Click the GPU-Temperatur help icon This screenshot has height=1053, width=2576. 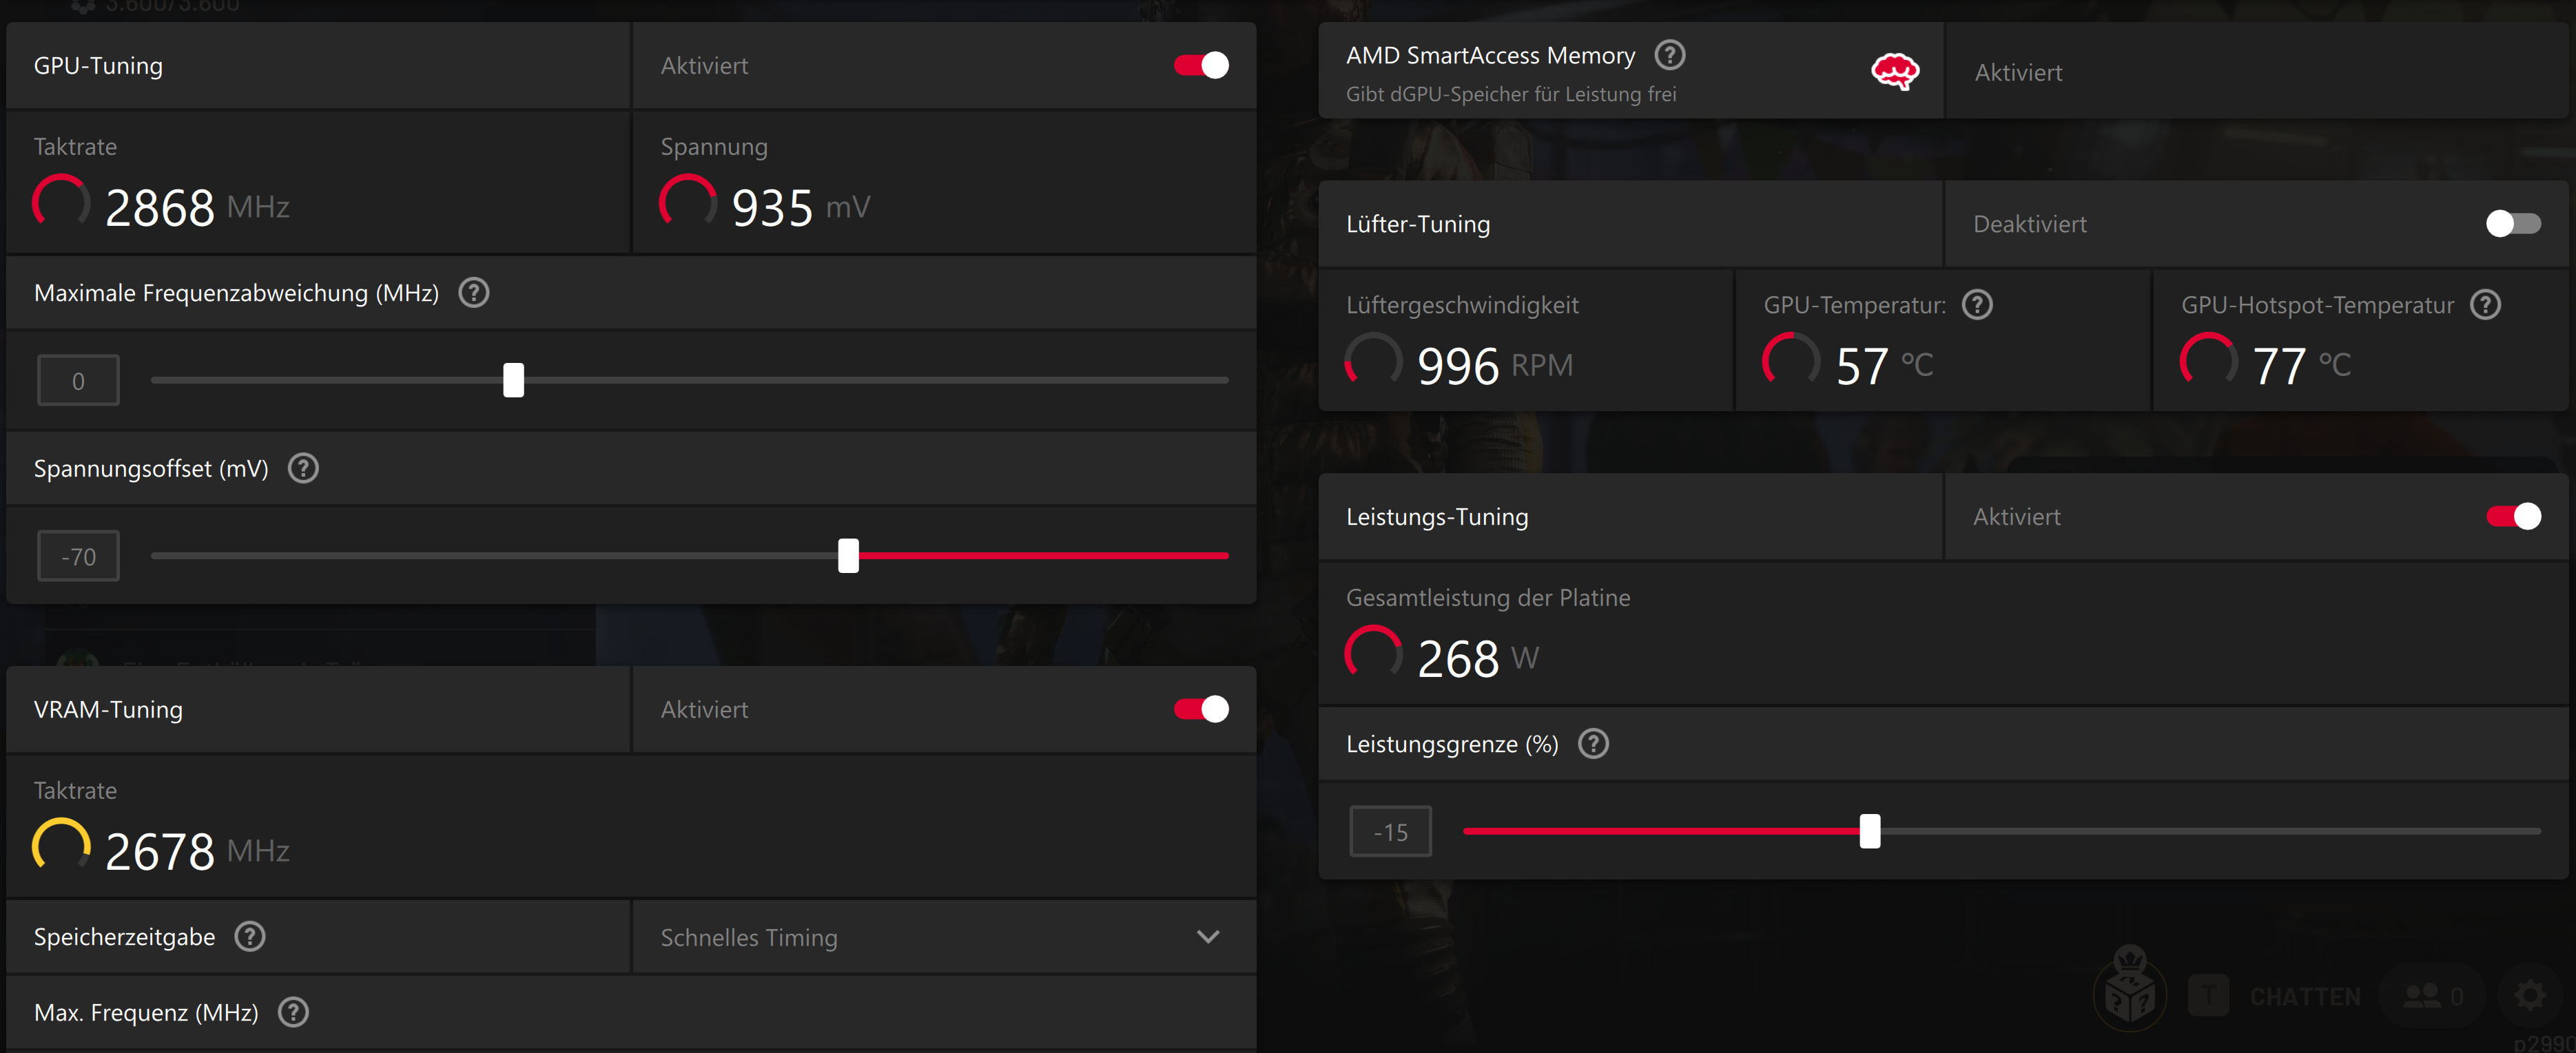(x=1976, y=304)
